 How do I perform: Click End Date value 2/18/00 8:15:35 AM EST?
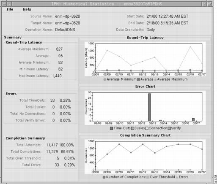167,23
